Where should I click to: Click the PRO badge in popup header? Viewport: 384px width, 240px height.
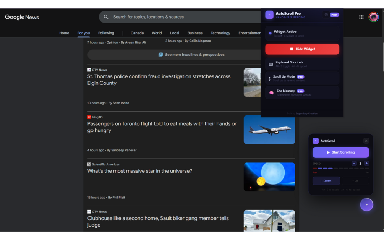pyautogui.click(x=334, y=15)
